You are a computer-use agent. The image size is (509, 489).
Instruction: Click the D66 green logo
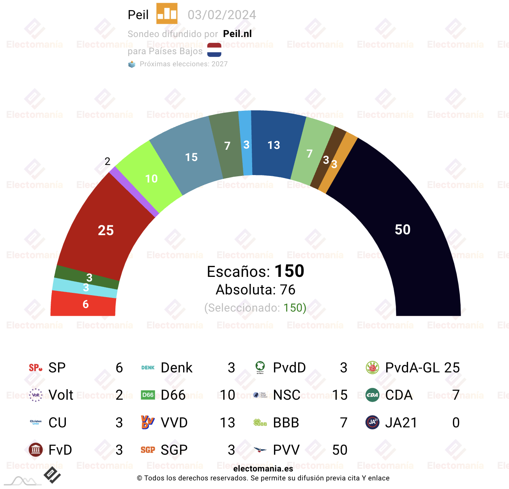pos(148,395)
